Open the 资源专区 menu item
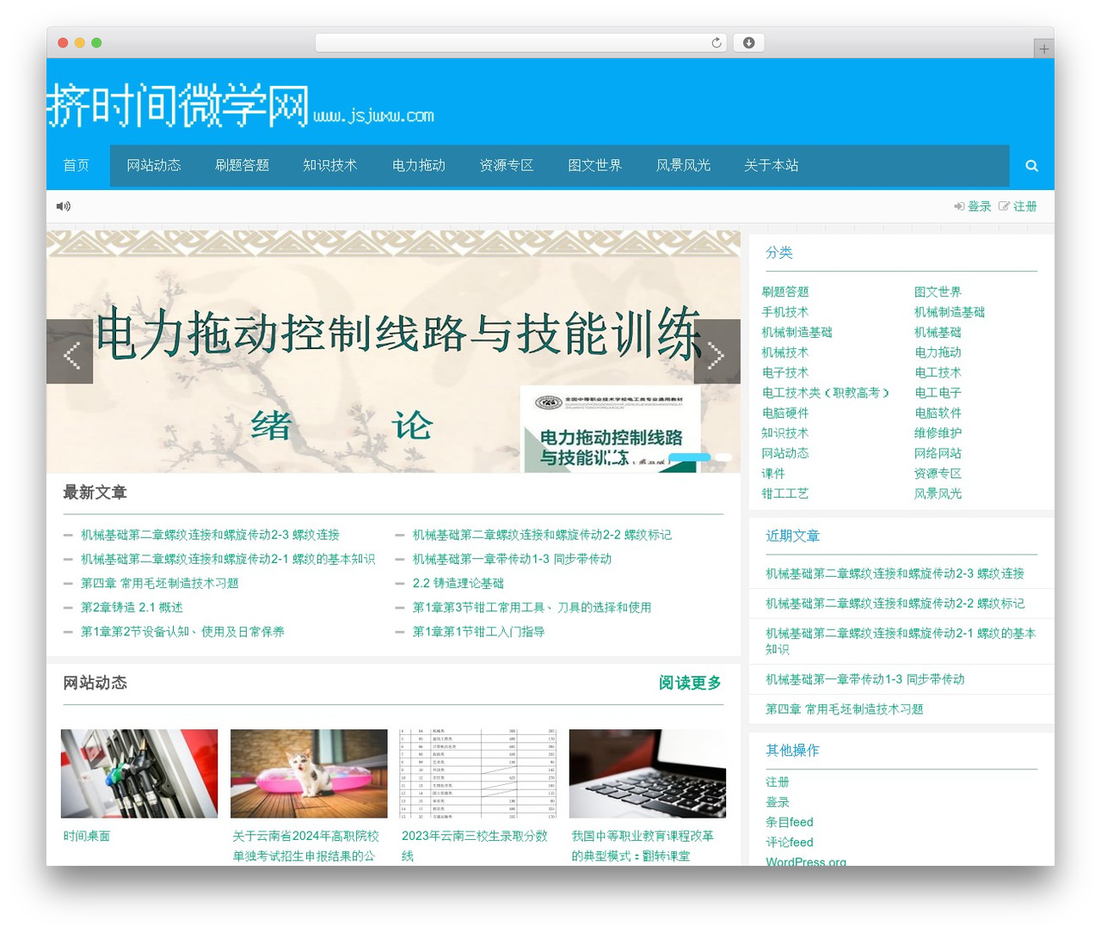Image resolution: width=1101 pixels, height=932 pixels. 507,166
